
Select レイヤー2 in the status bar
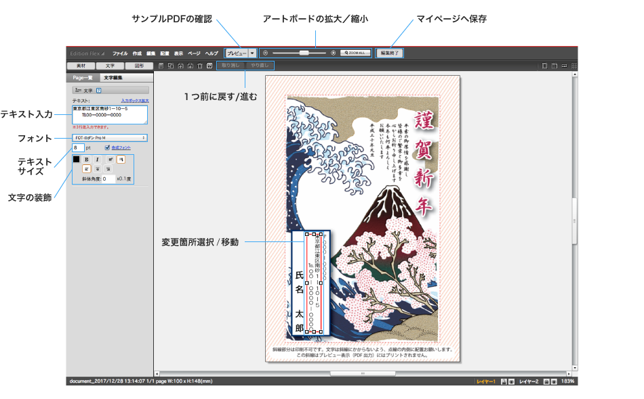click(x=529, y=381)
